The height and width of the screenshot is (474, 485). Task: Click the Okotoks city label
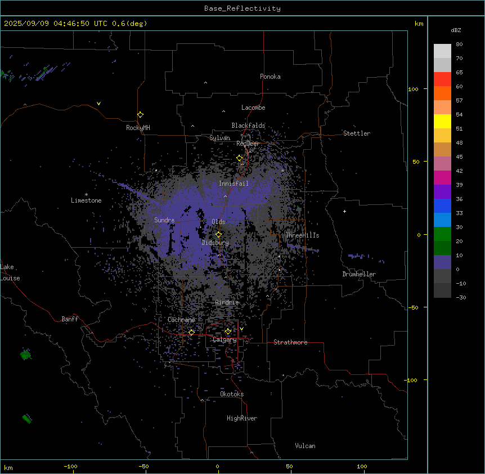[232, 394]
